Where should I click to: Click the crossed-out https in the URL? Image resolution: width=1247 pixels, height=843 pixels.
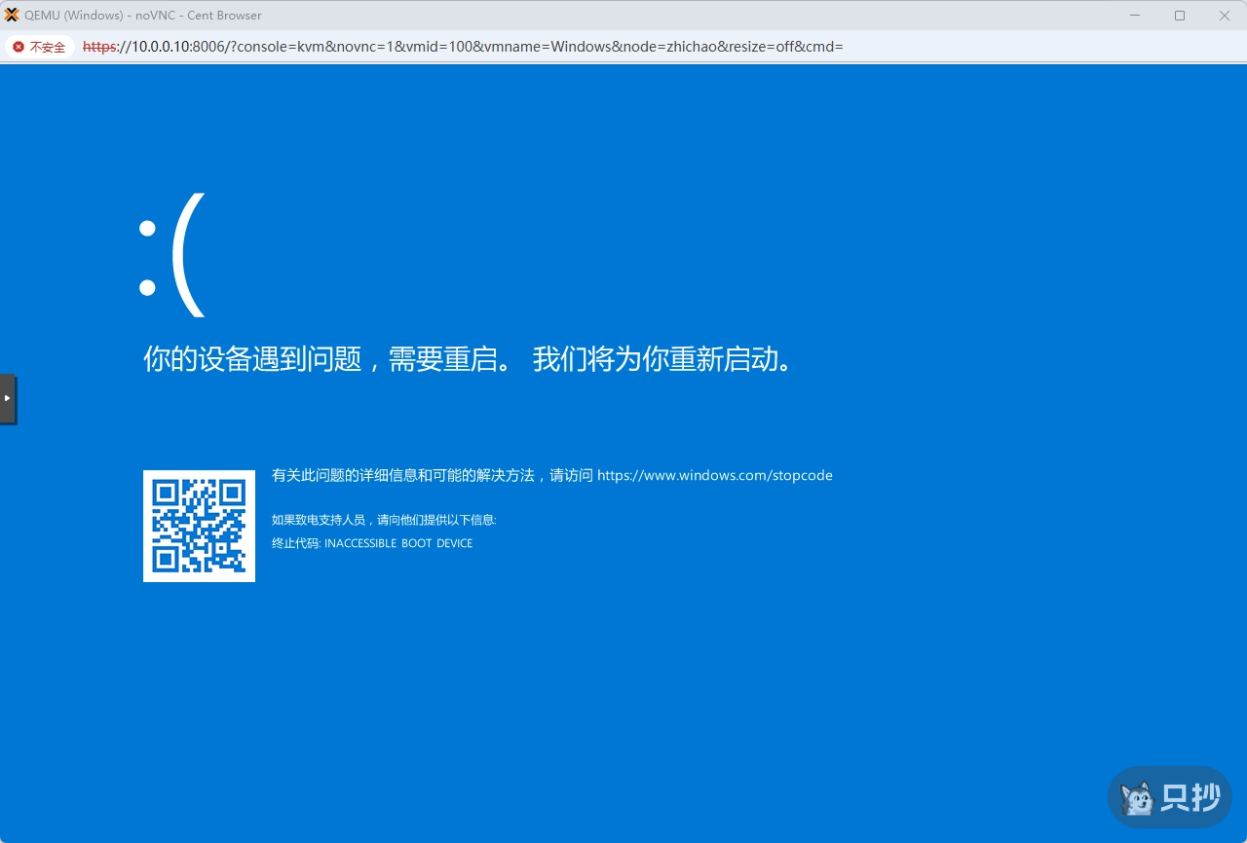(x=99, y=47)
